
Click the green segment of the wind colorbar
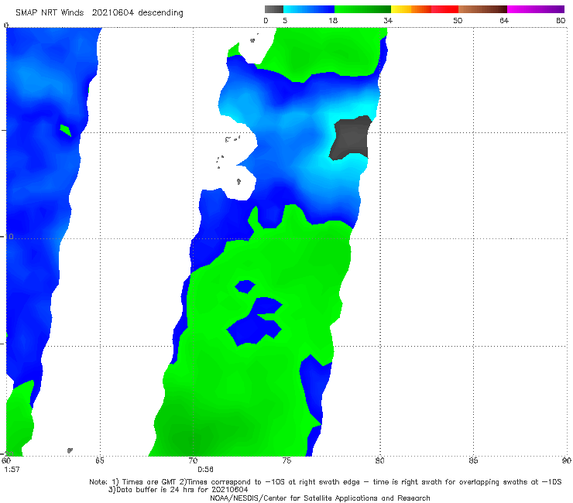tap(362, 9)
